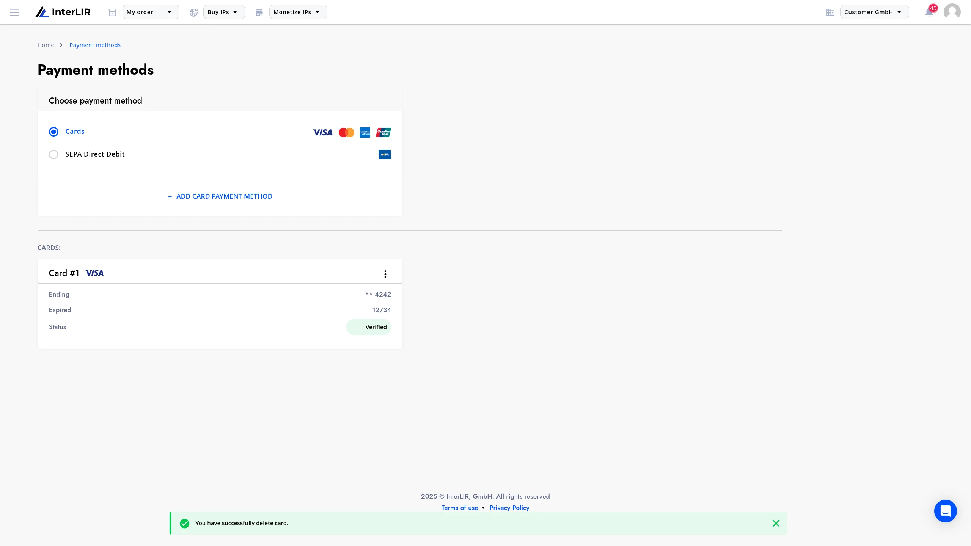
Task: Expand the My order dropdown
Action: coord(151,12)
